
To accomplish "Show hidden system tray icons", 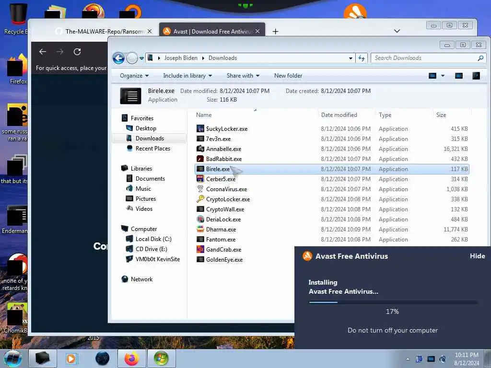I will 408,359.
